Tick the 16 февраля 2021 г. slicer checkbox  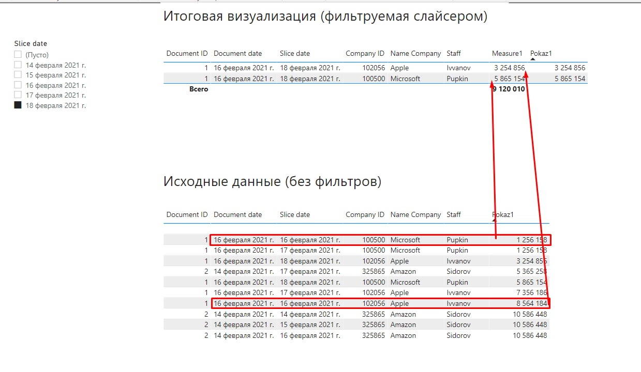click(x=18, y=85)
